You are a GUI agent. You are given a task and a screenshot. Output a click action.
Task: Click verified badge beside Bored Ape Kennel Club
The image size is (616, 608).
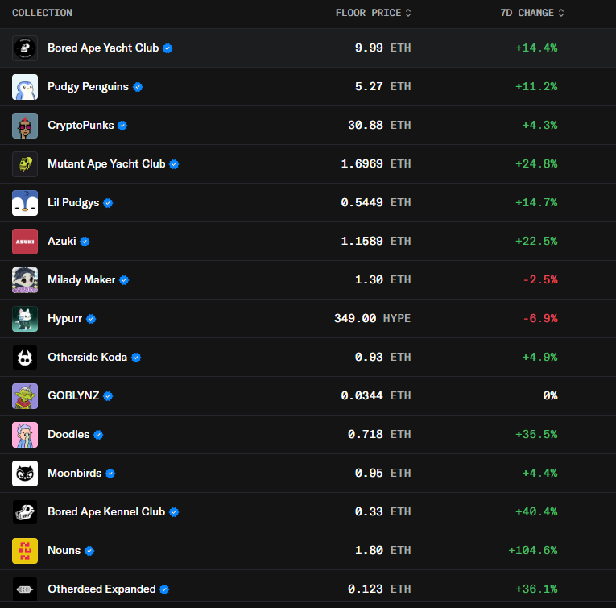(174, 512)
